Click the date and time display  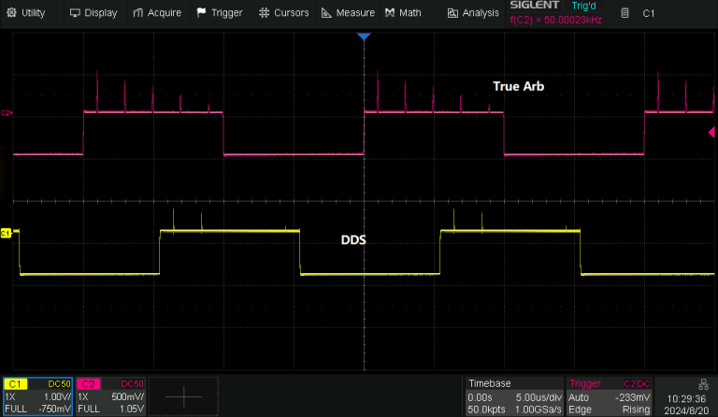(x=686, y=403)
